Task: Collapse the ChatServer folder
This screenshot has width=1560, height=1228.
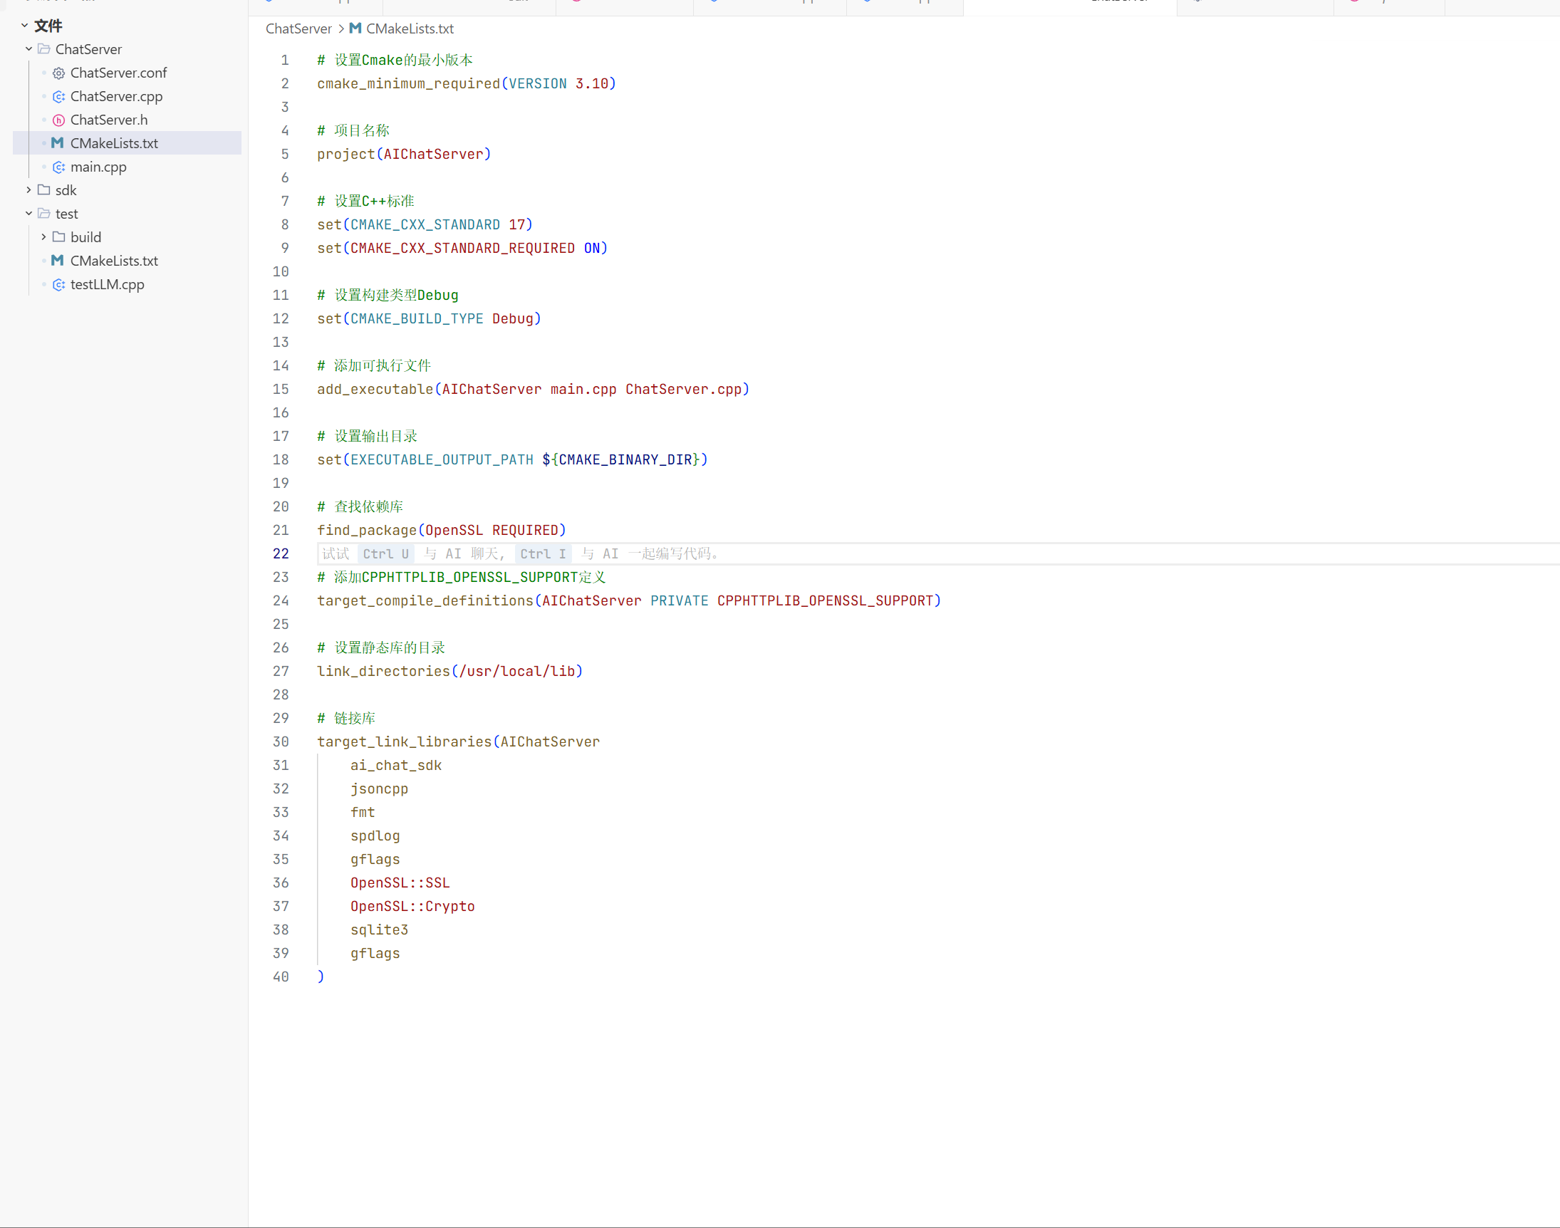Action: pos(28,49)
